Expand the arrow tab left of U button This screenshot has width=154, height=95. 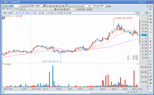click(x=148, y=6)
